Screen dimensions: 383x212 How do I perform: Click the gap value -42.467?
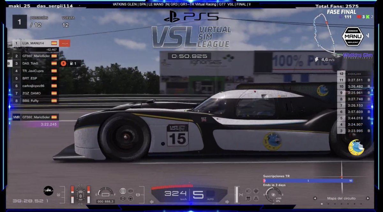point(51,49)
